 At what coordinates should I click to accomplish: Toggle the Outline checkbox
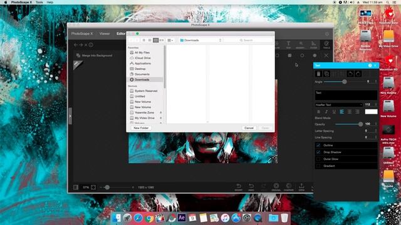click(318, 145)
